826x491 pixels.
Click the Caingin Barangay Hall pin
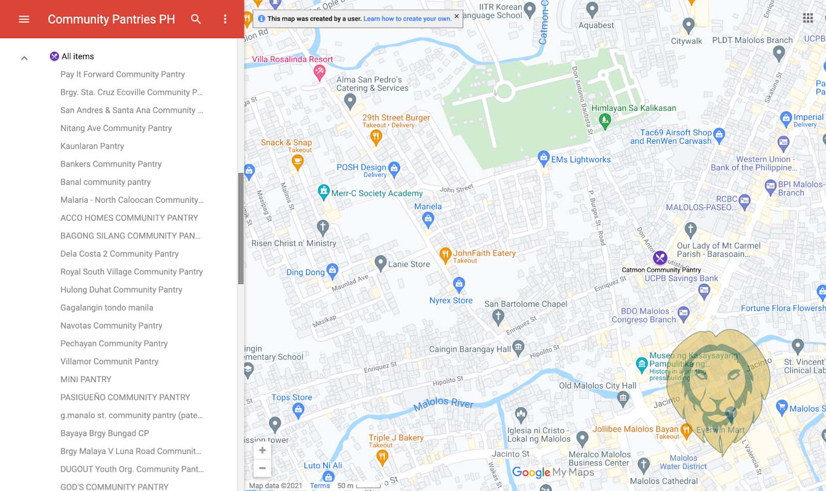click(518, 348)
